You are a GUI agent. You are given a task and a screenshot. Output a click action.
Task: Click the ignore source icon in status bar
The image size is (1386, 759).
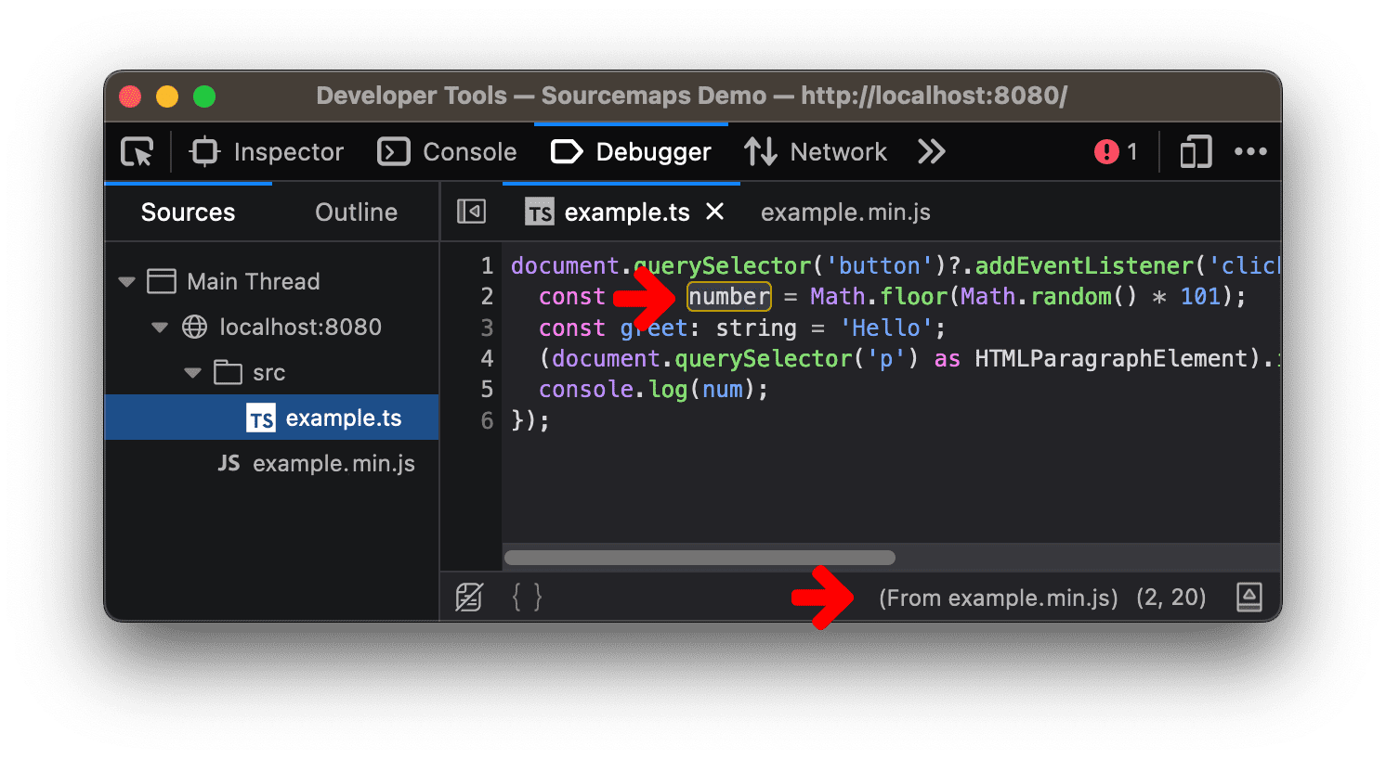469,598
